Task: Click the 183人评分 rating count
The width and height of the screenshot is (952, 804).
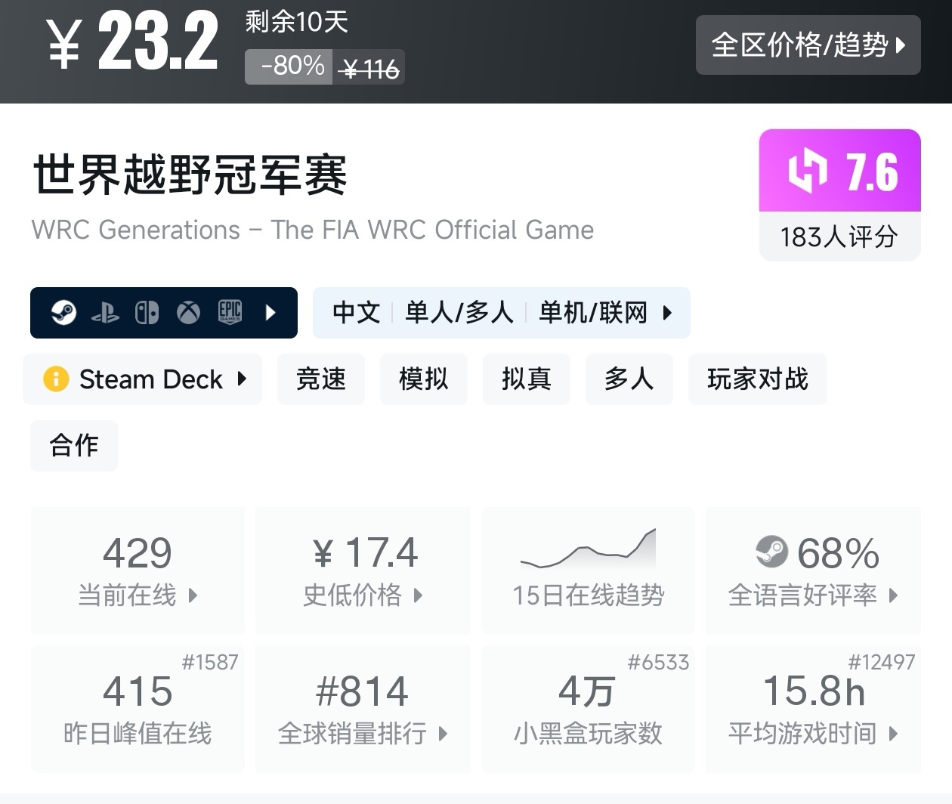Action: [x=840, y=237]
